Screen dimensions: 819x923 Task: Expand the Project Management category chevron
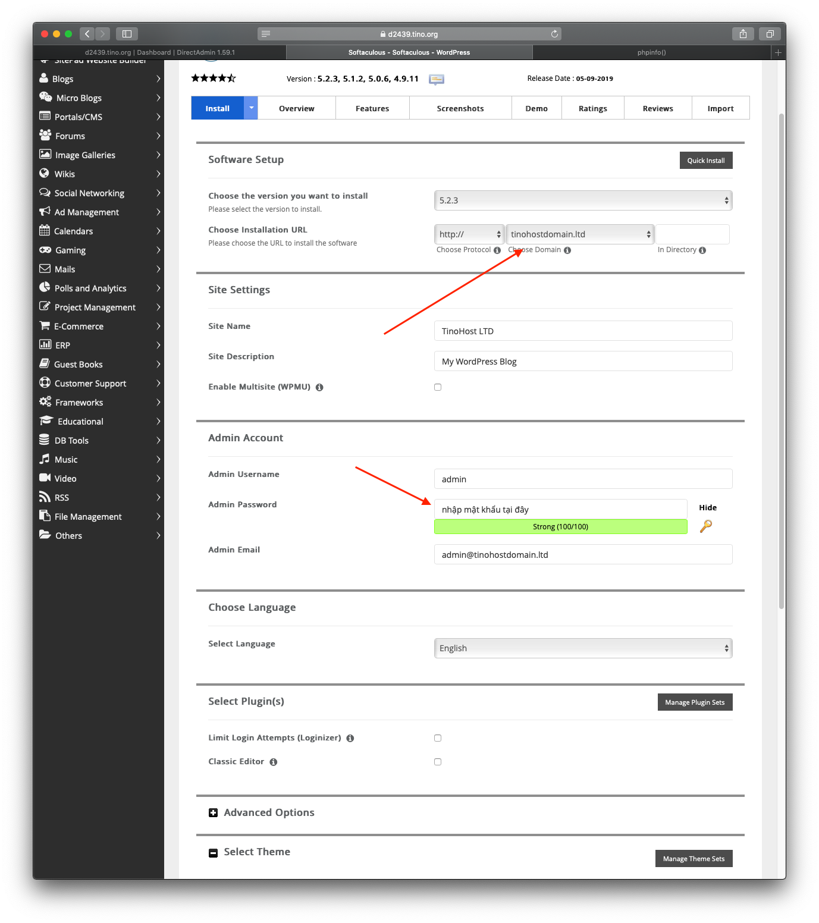pyautogui.click(x=158, y=307)
